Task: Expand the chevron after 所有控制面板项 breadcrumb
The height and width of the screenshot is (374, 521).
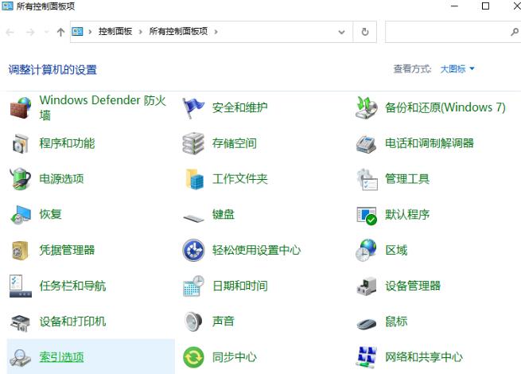Action: tap(216, 32)
